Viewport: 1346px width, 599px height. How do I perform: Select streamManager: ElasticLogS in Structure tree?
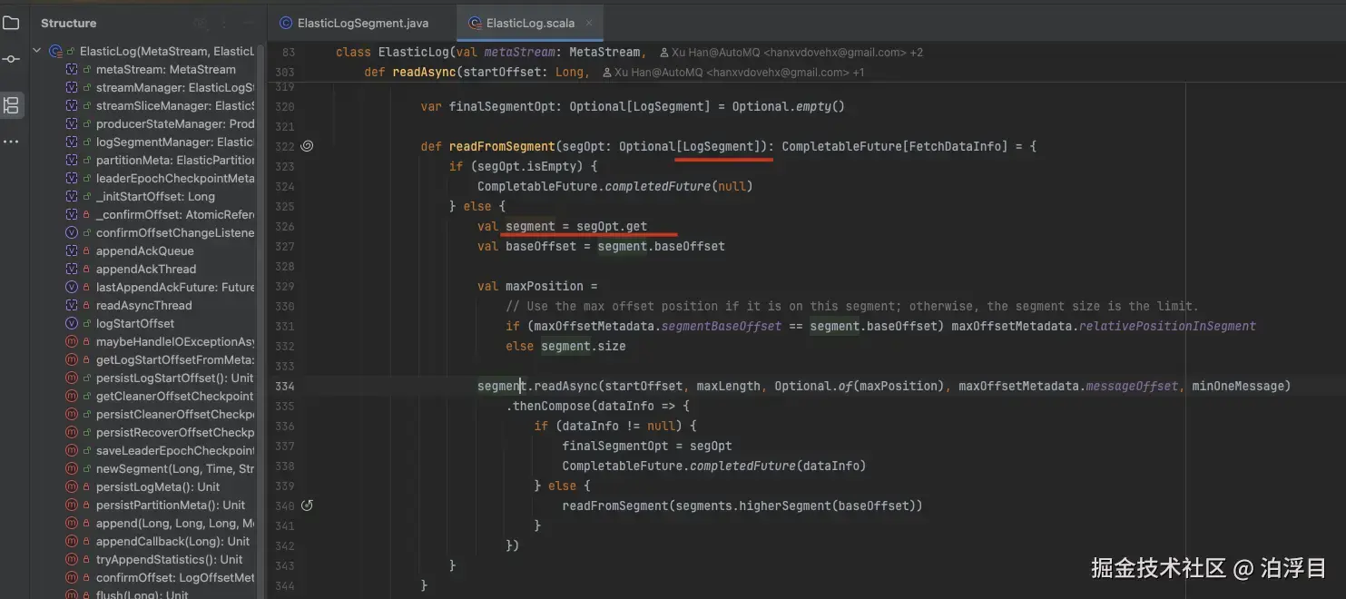coord(172,87)
